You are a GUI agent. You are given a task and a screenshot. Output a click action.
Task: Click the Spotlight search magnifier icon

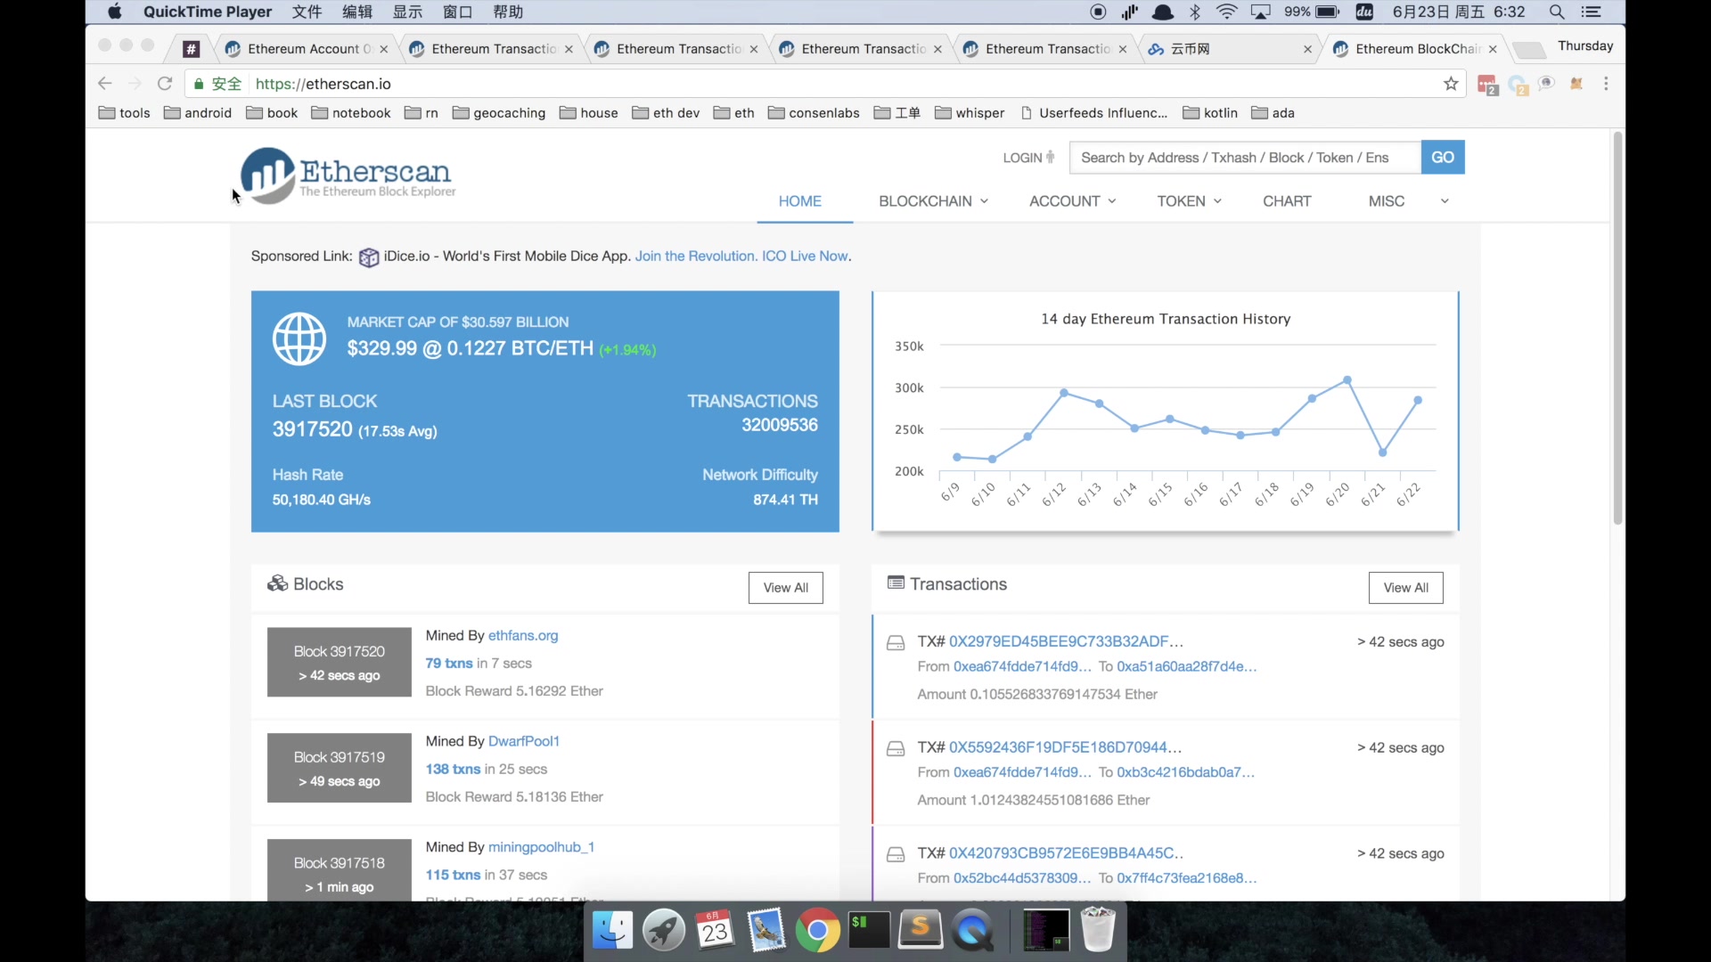[1557, 12]
